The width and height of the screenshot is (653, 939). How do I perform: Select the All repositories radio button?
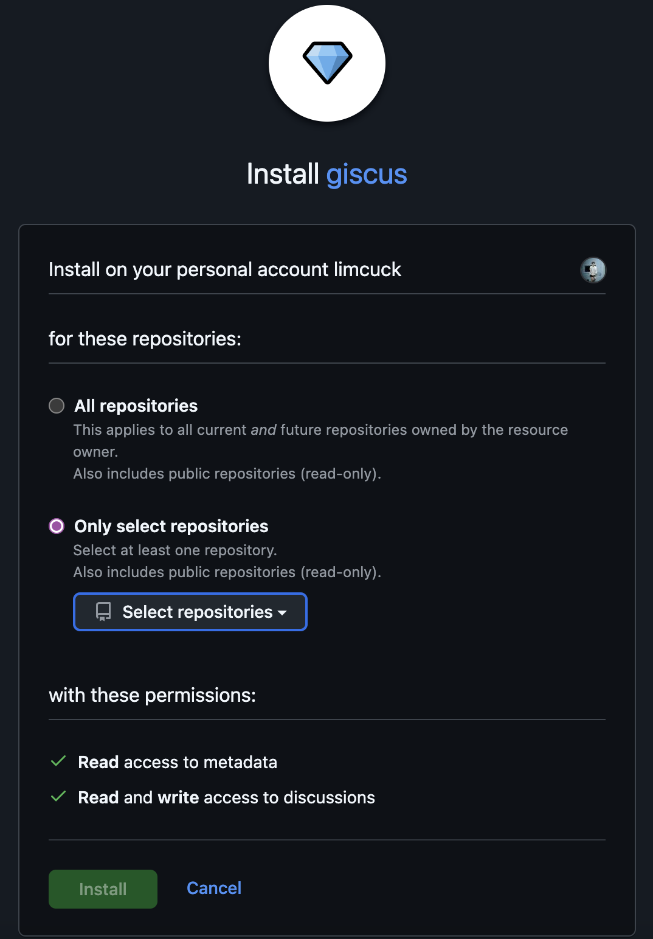click(57, 406)
